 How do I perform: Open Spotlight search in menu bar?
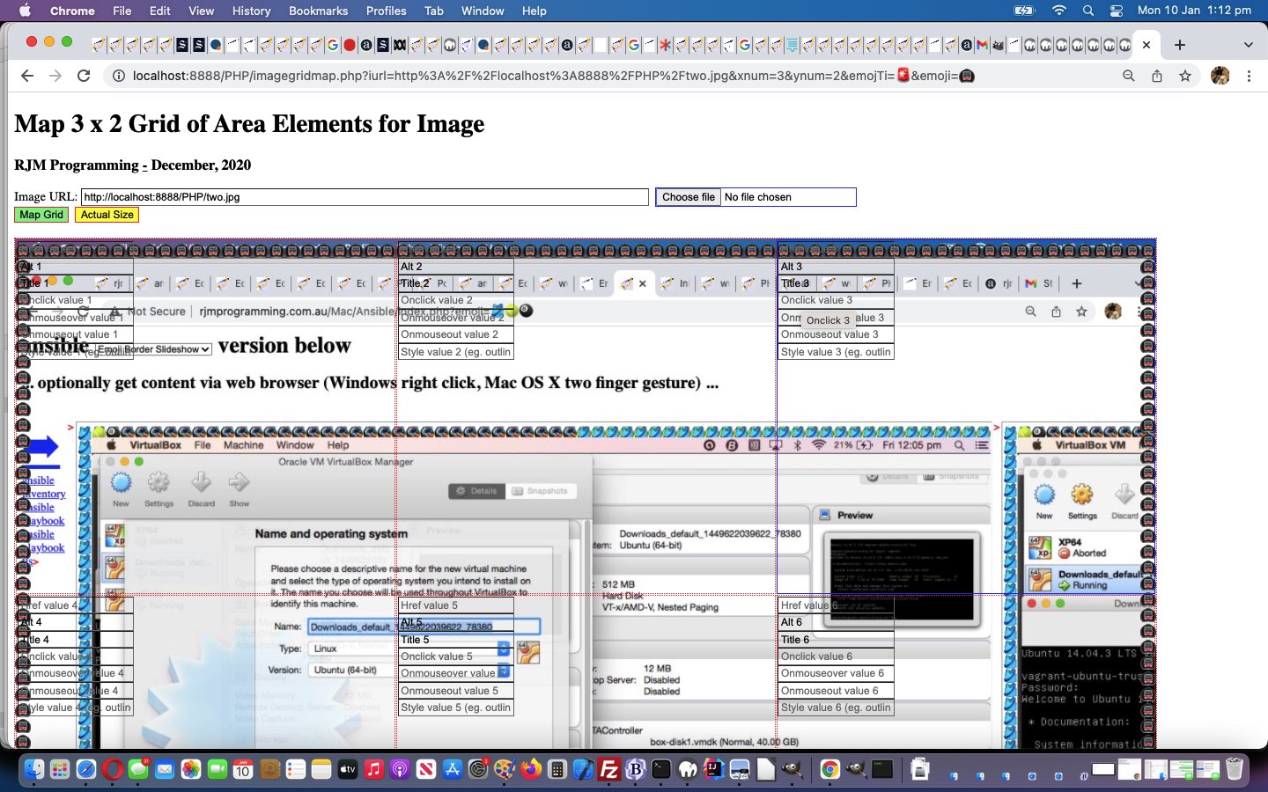(x=1088, y=11)
